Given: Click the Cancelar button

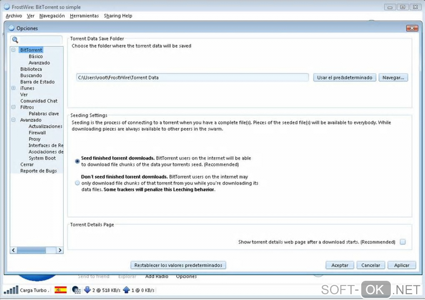Looking at the screenshot, I should click(x=370, y=265).
